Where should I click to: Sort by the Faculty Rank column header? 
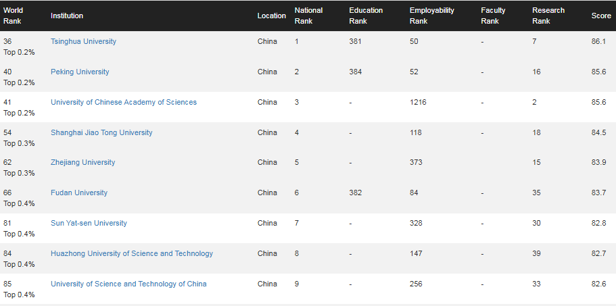pos(493,16)
